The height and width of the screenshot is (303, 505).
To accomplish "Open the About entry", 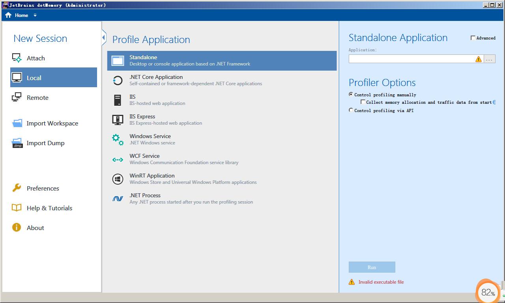I will (x=54, y=228).
